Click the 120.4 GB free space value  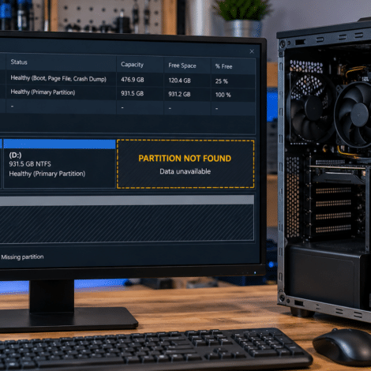click(179, 81)
